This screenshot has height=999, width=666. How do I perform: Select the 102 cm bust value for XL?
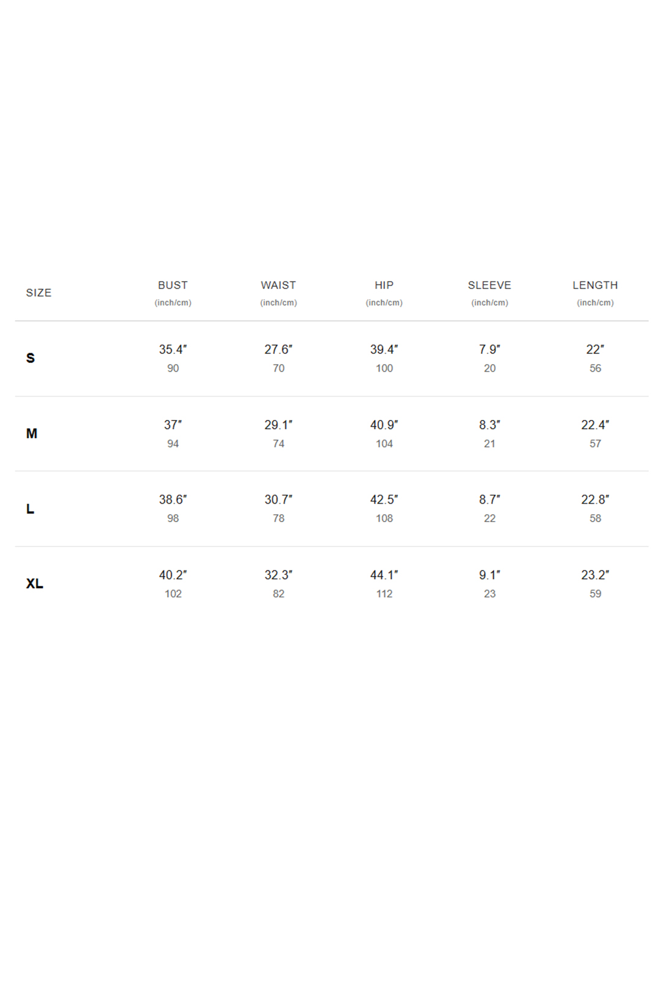pos(173,594)
